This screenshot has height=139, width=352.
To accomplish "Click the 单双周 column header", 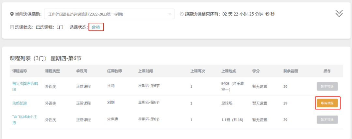I will point(82,71).
